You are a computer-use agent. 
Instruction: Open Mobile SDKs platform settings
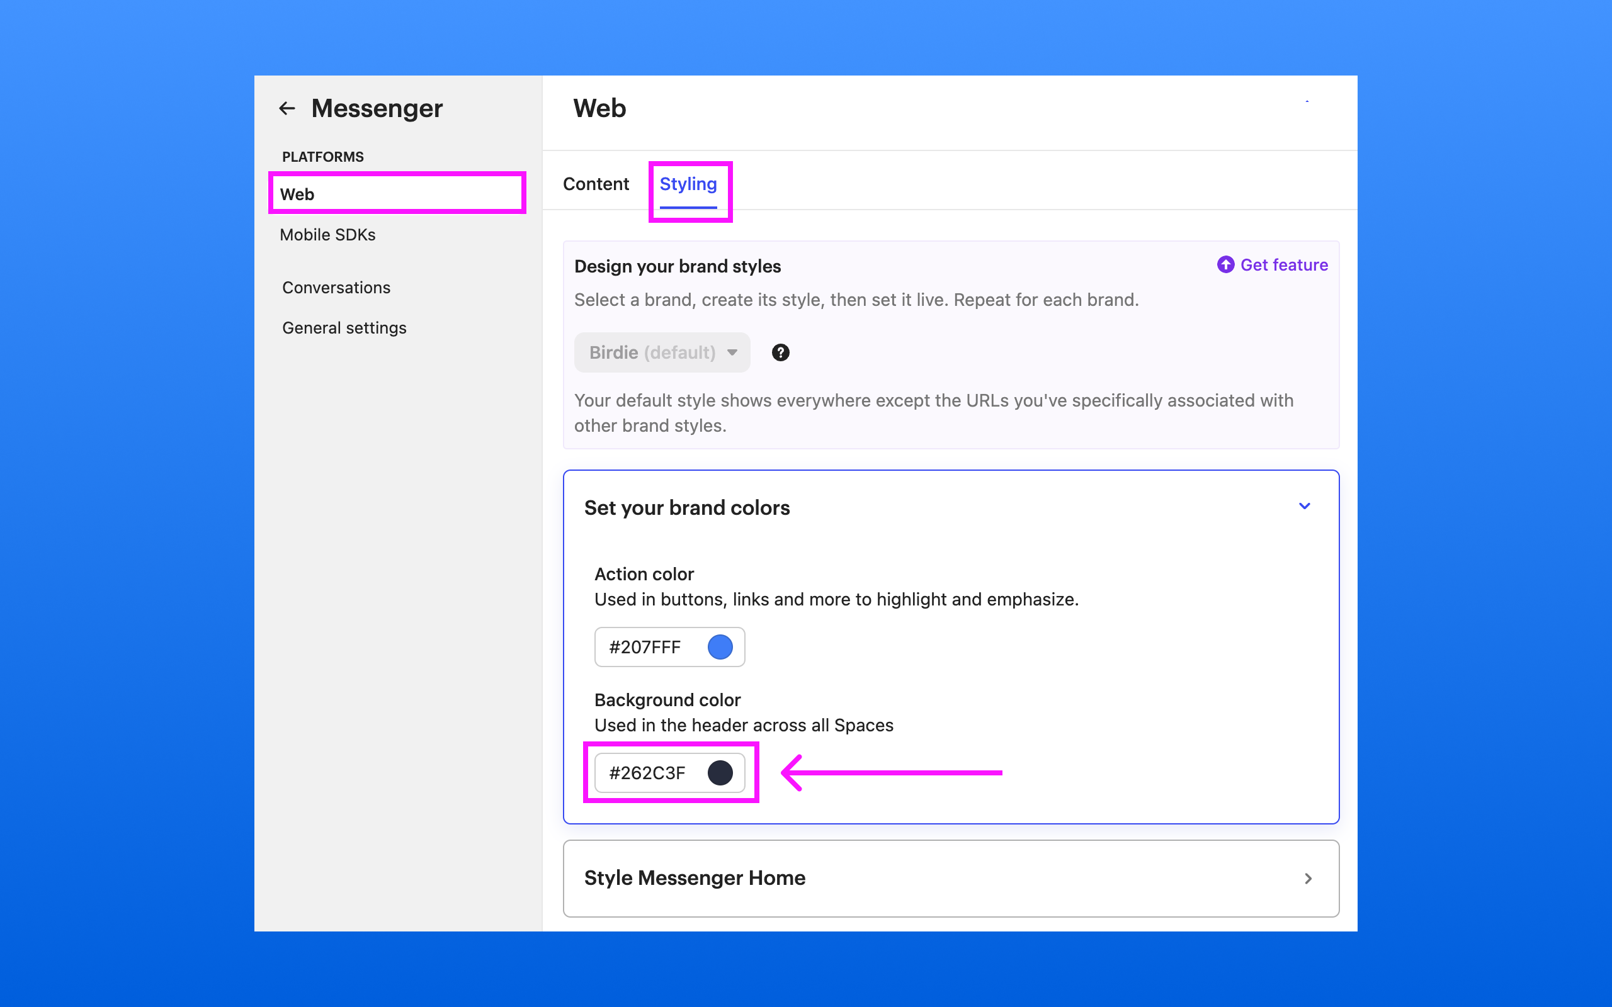(x=327, y=234)
